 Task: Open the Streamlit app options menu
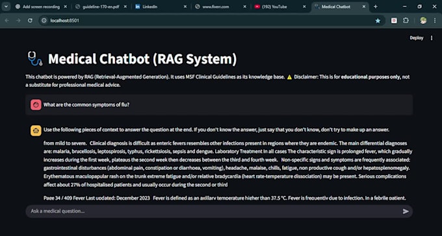[432, 38]
